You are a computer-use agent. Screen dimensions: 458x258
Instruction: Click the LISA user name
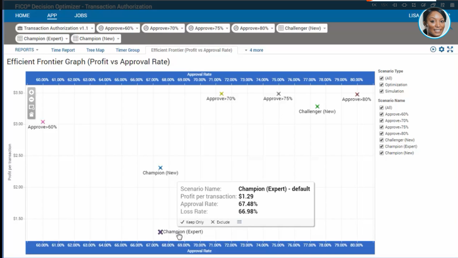point(414,16)
